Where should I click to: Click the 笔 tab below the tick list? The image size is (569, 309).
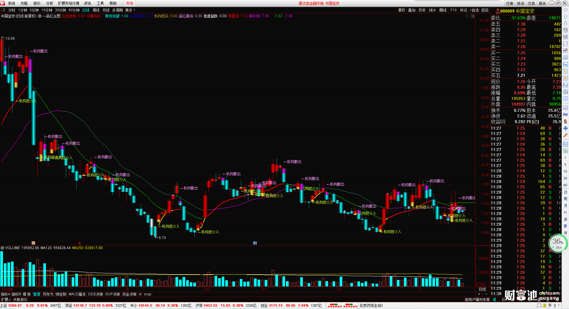[495, 300]
